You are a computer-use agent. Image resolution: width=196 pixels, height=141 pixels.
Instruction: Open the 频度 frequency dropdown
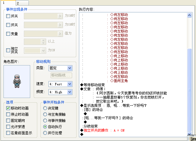click(x=70, y=92)
